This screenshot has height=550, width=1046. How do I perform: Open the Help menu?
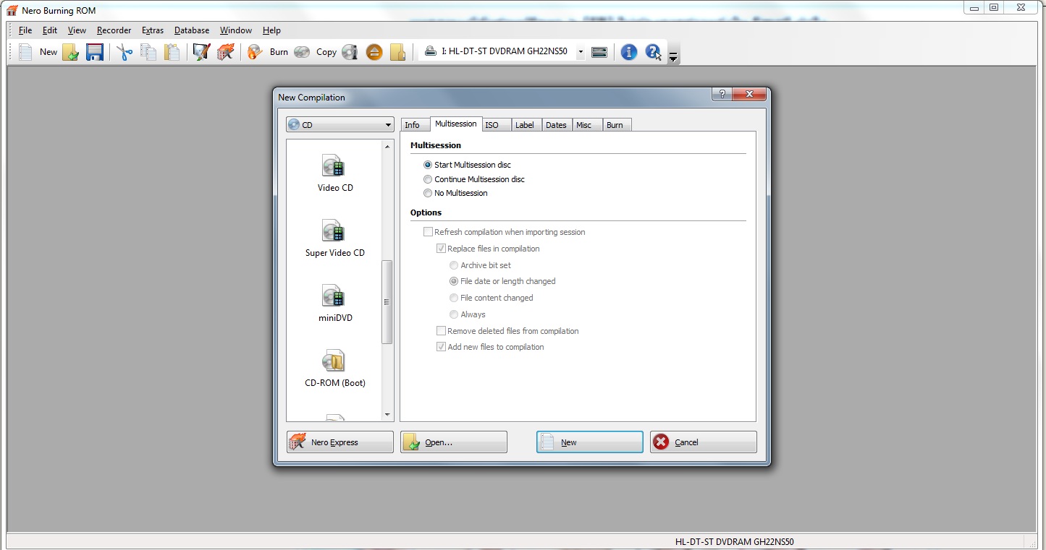(271, 30)
